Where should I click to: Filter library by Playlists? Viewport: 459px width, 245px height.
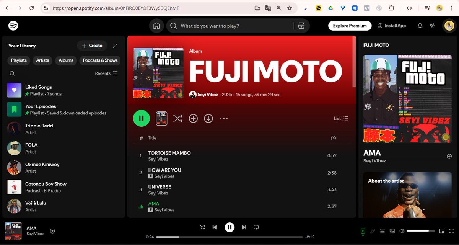click(x=19, y=60)
